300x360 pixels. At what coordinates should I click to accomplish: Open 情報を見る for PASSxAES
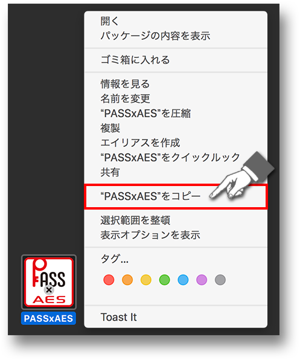click(x=176, y=84)
